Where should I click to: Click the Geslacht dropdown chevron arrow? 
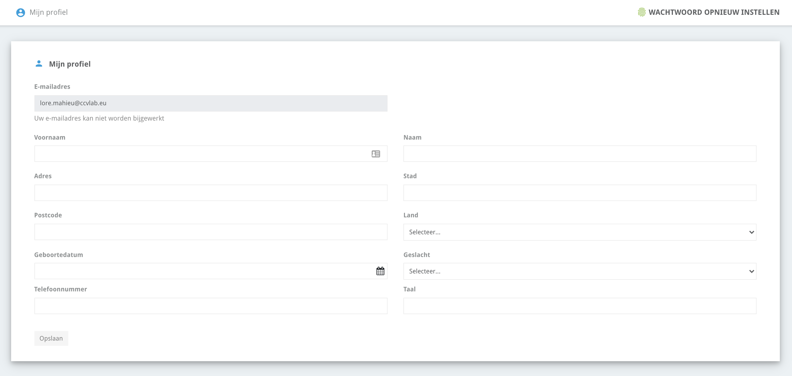(751, 271)
